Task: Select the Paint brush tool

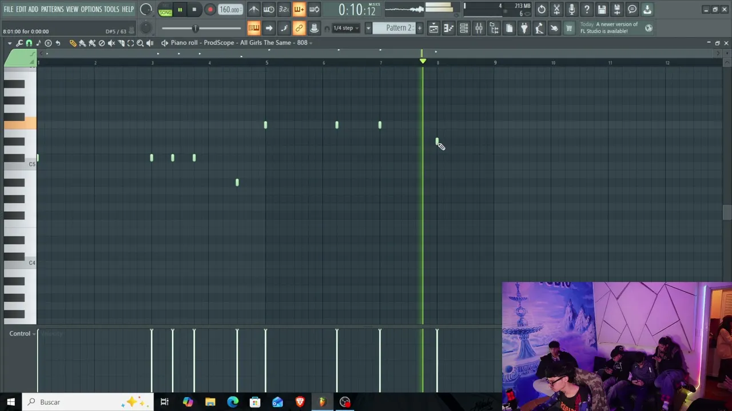Action: pyautogui.click(x=82, y=43)
